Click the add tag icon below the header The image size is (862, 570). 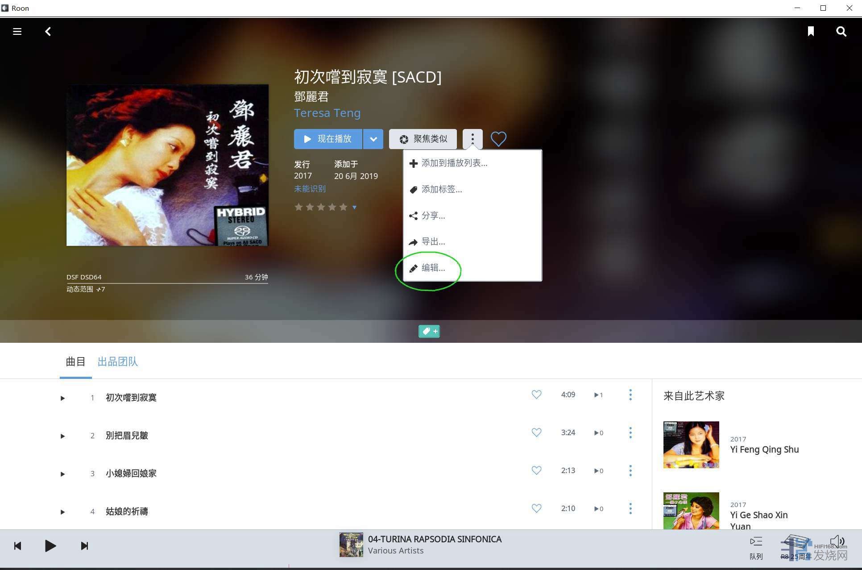coord(429,331)
